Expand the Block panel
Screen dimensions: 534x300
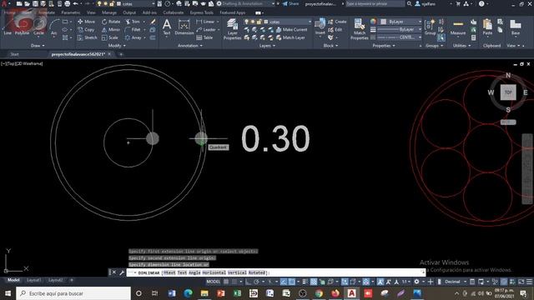[x=330, y=46]
